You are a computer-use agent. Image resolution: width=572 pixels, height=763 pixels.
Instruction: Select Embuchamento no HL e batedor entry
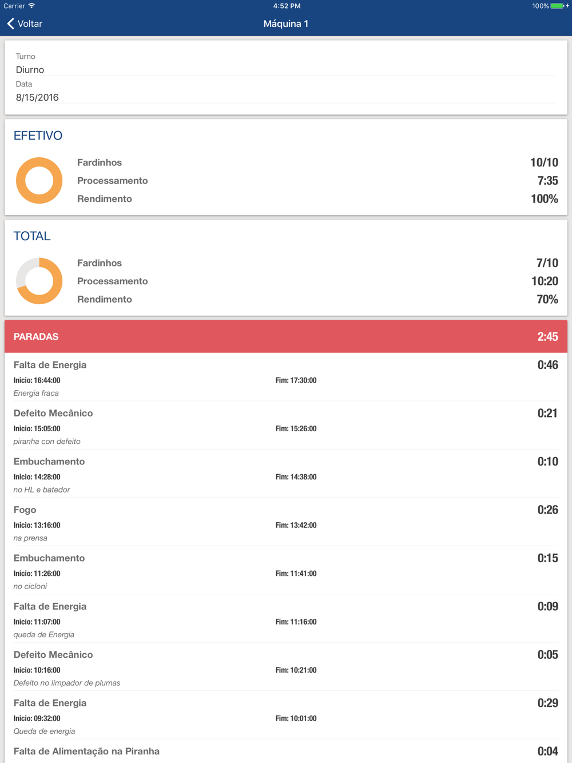click(x=286, y=474)
